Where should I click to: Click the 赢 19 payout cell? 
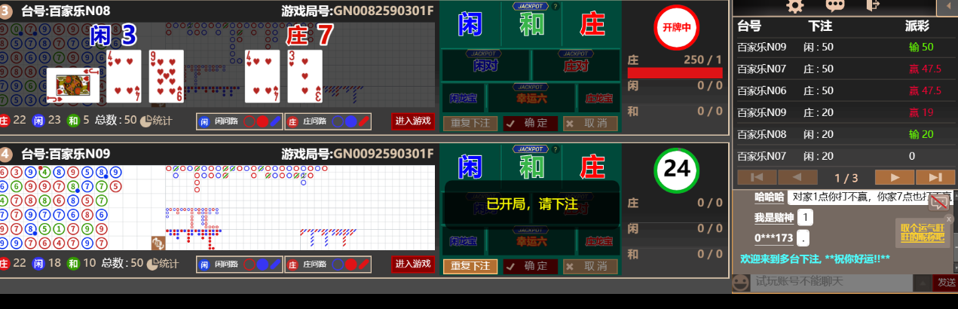(921, 112)
